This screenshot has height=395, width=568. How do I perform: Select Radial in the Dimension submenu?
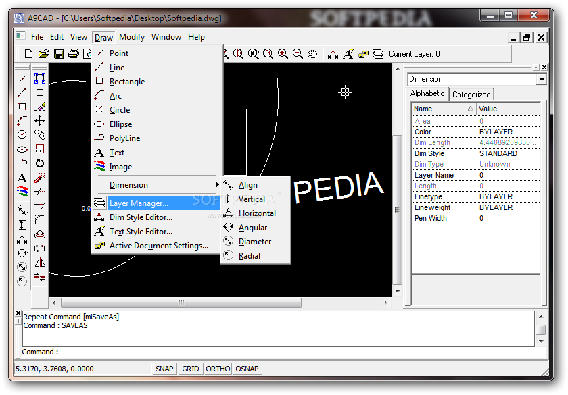click(x=256, y=256)
